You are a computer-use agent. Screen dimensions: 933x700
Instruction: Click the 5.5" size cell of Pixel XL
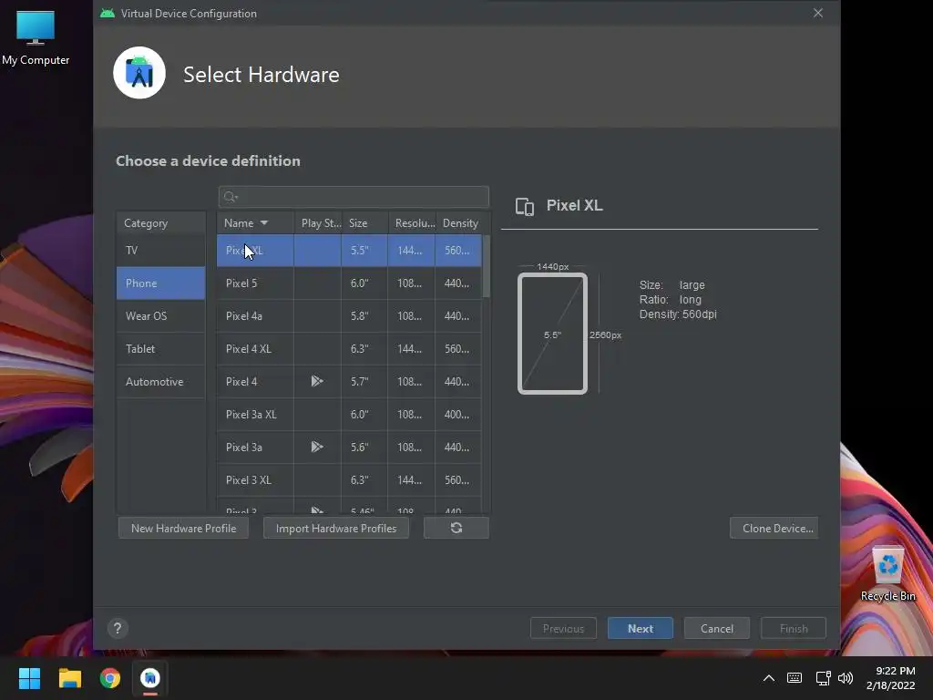tap(364, 251)
